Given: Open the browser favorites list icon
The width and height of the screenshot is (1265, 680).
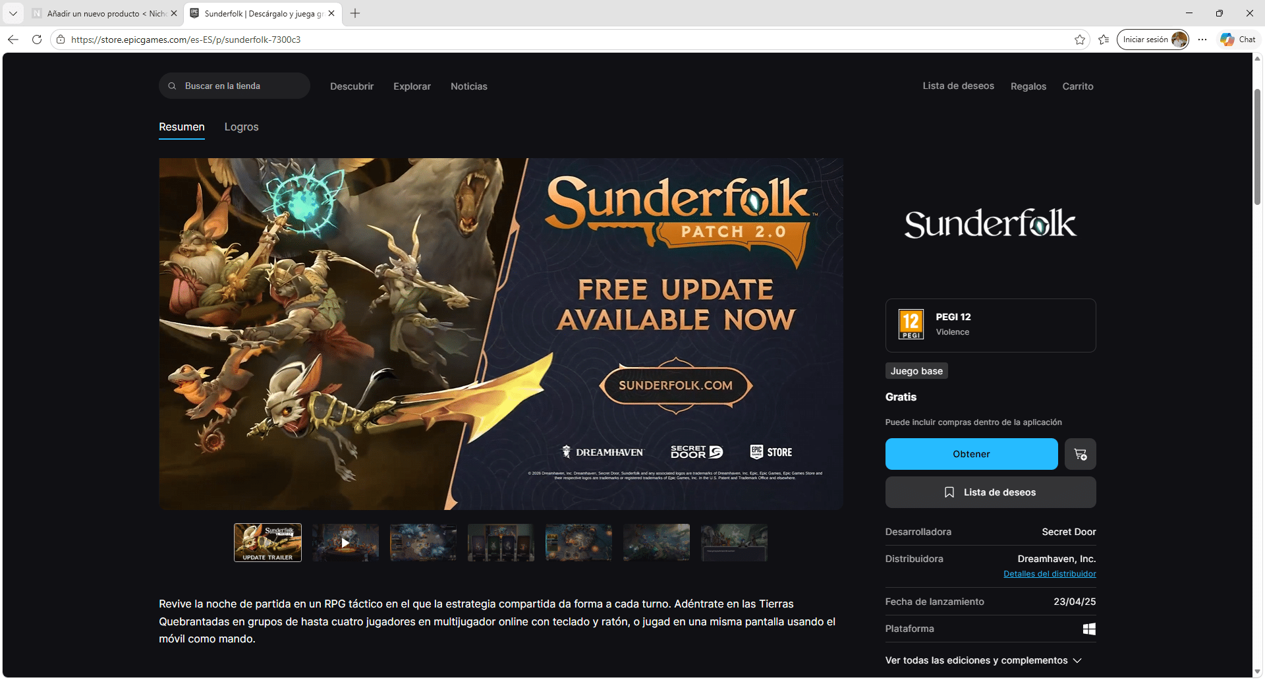Looking at the screenshot, I should click(1104, 40).
